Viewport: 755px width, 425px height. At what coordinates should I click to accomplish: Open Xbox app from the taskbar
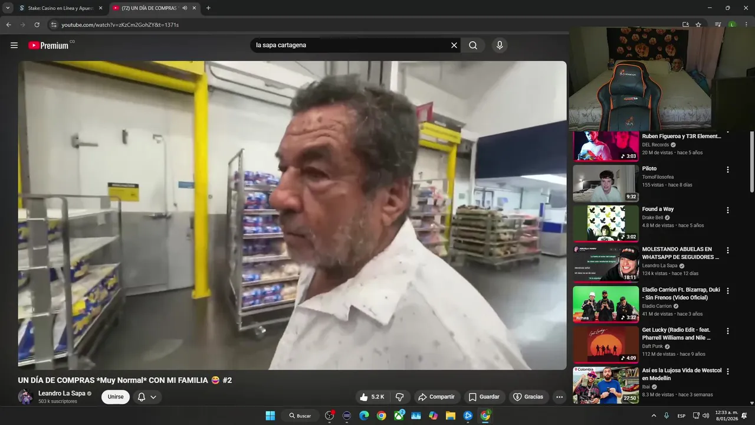[x=399, y=416]
